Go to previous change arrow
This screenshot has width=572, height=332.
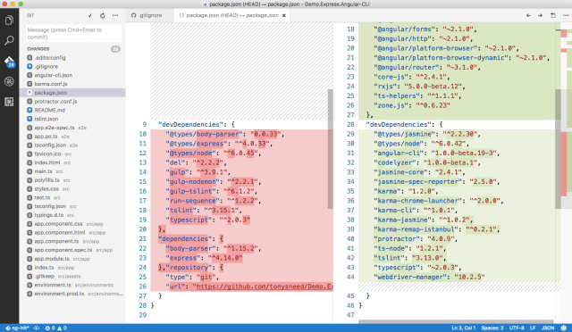tap(528, 15)
